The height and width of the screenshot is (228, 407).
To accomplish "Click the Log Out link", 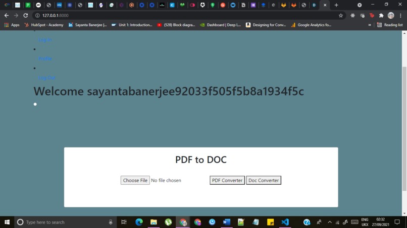I will pos(47,78).
